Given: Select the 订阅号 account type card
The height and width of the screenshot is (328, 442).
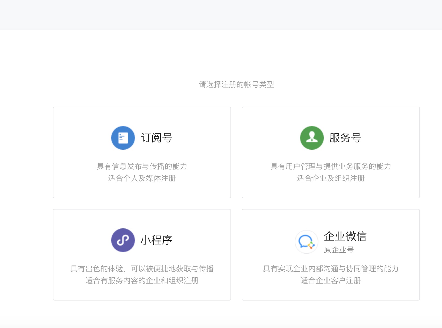Looking at the screenshot, I should coord(142,152).
